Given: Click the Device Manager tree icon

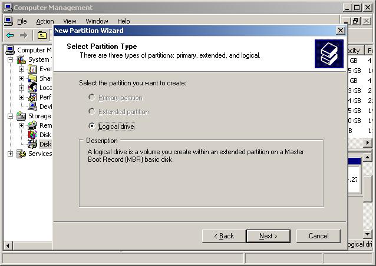Looking at the screenshot, I should point(32,107).
